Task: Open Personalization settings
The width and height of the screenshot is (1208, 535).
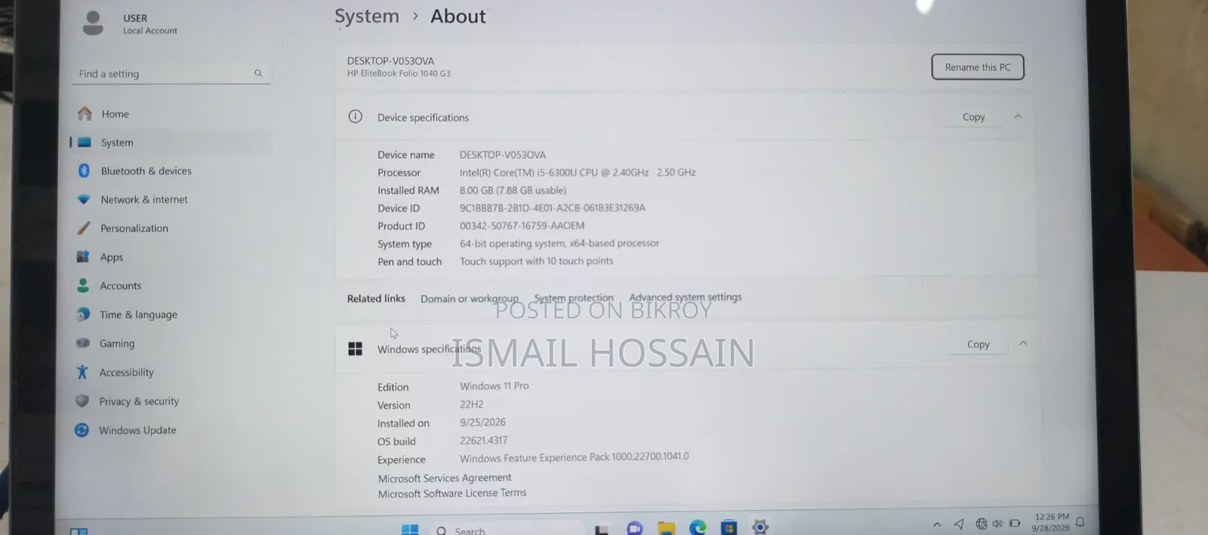Action: click(x=134, y=229)
